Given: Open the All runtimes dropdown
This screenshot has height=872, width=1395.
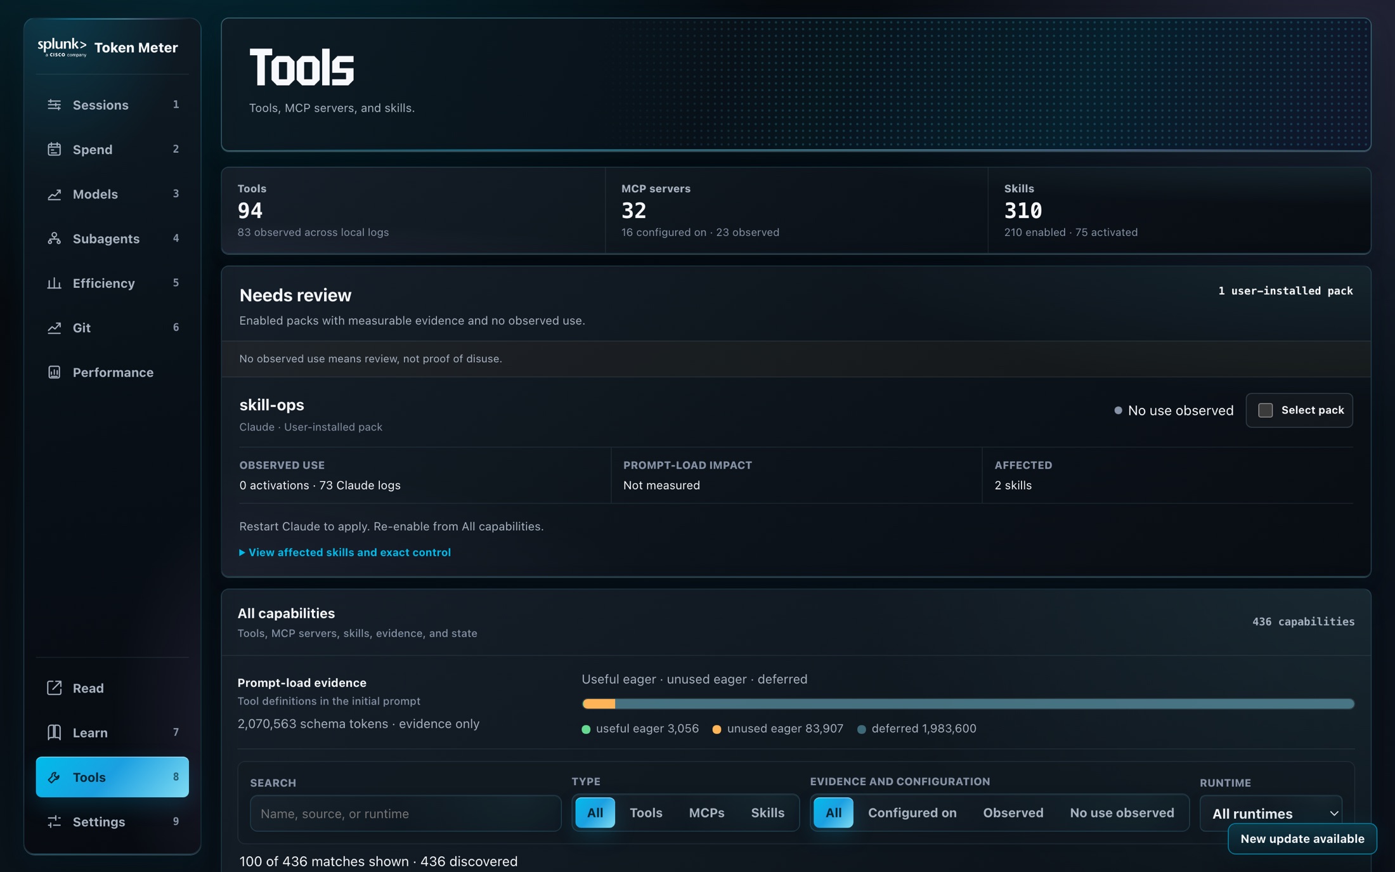Looking at the screenshot, I should [x=1271, y=813].
